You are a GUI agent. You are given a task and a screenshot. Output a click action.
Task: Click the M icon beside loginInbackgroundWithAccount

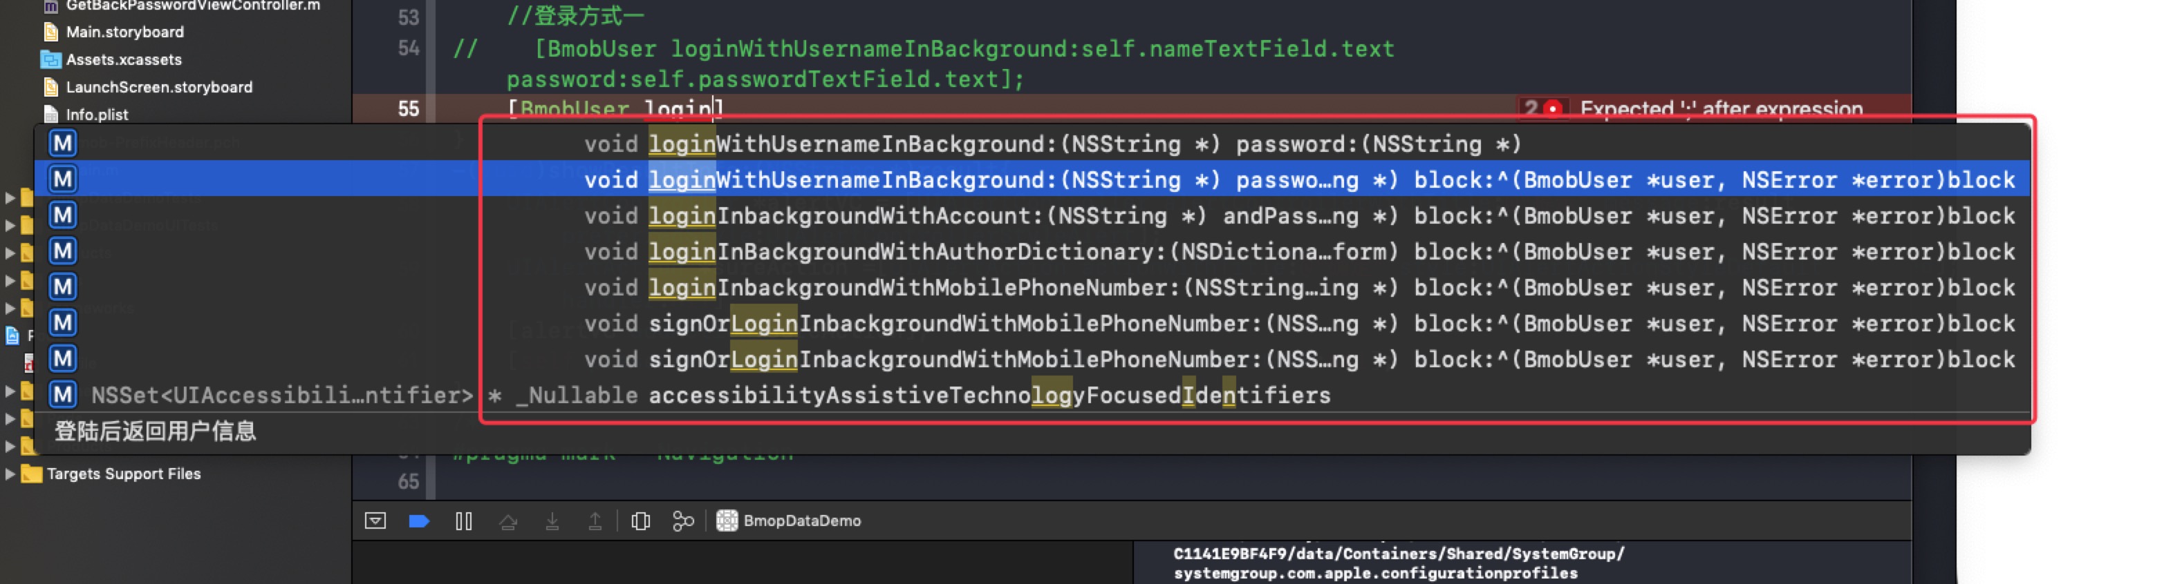click(x=63, y=215)
